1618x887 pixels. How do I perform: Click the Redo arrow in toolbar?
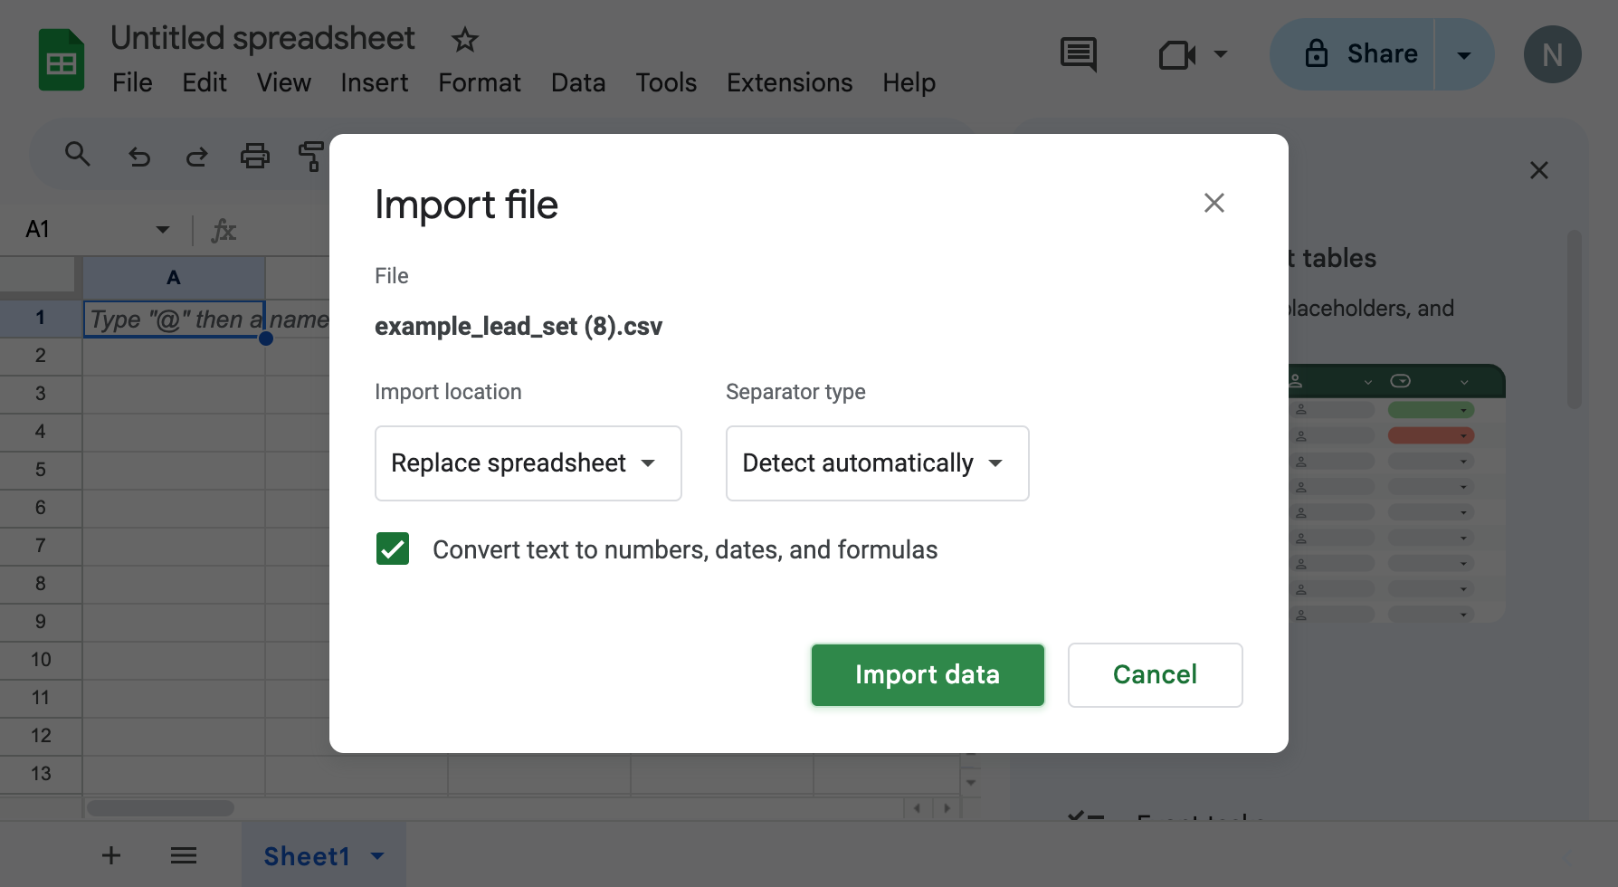[196, 157]
